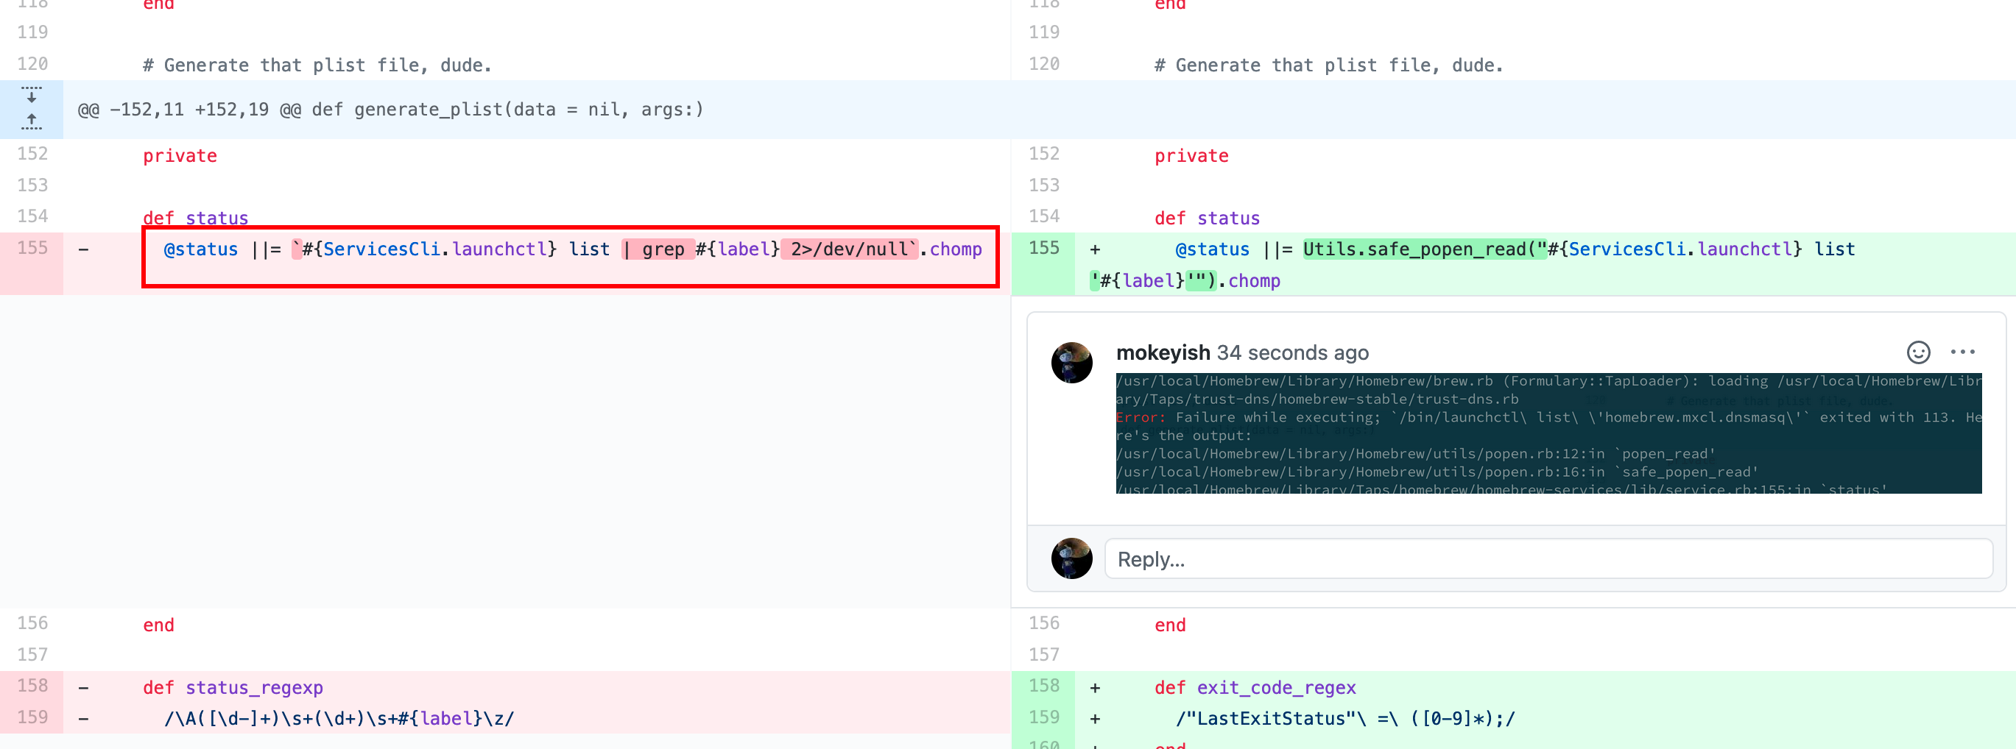
Task: Open the comment options kebab menu
Action: [x=1964, y=352]
